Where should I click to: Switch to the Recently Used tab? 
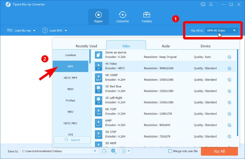coord(86,46)
